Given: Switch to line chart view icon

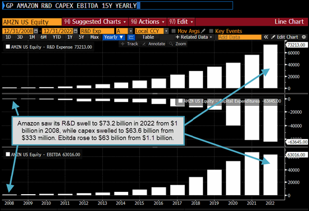Looking at the screenshot, I should [131, 37].
